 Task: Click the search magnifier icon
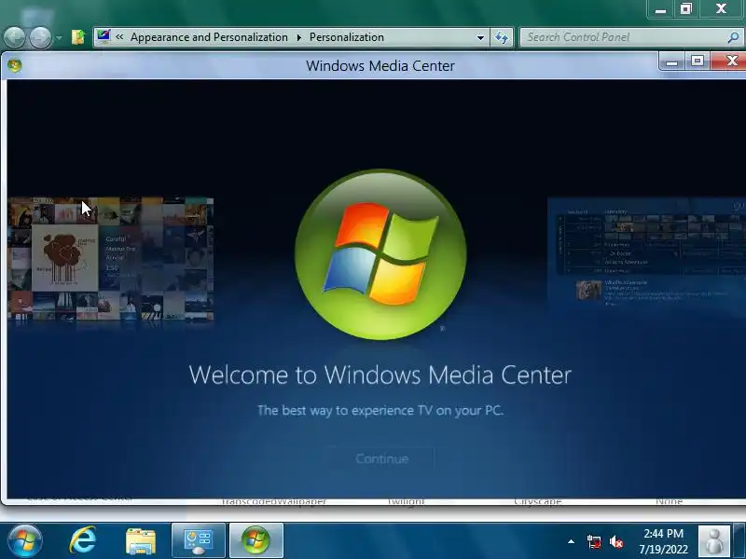coord(733,37)
